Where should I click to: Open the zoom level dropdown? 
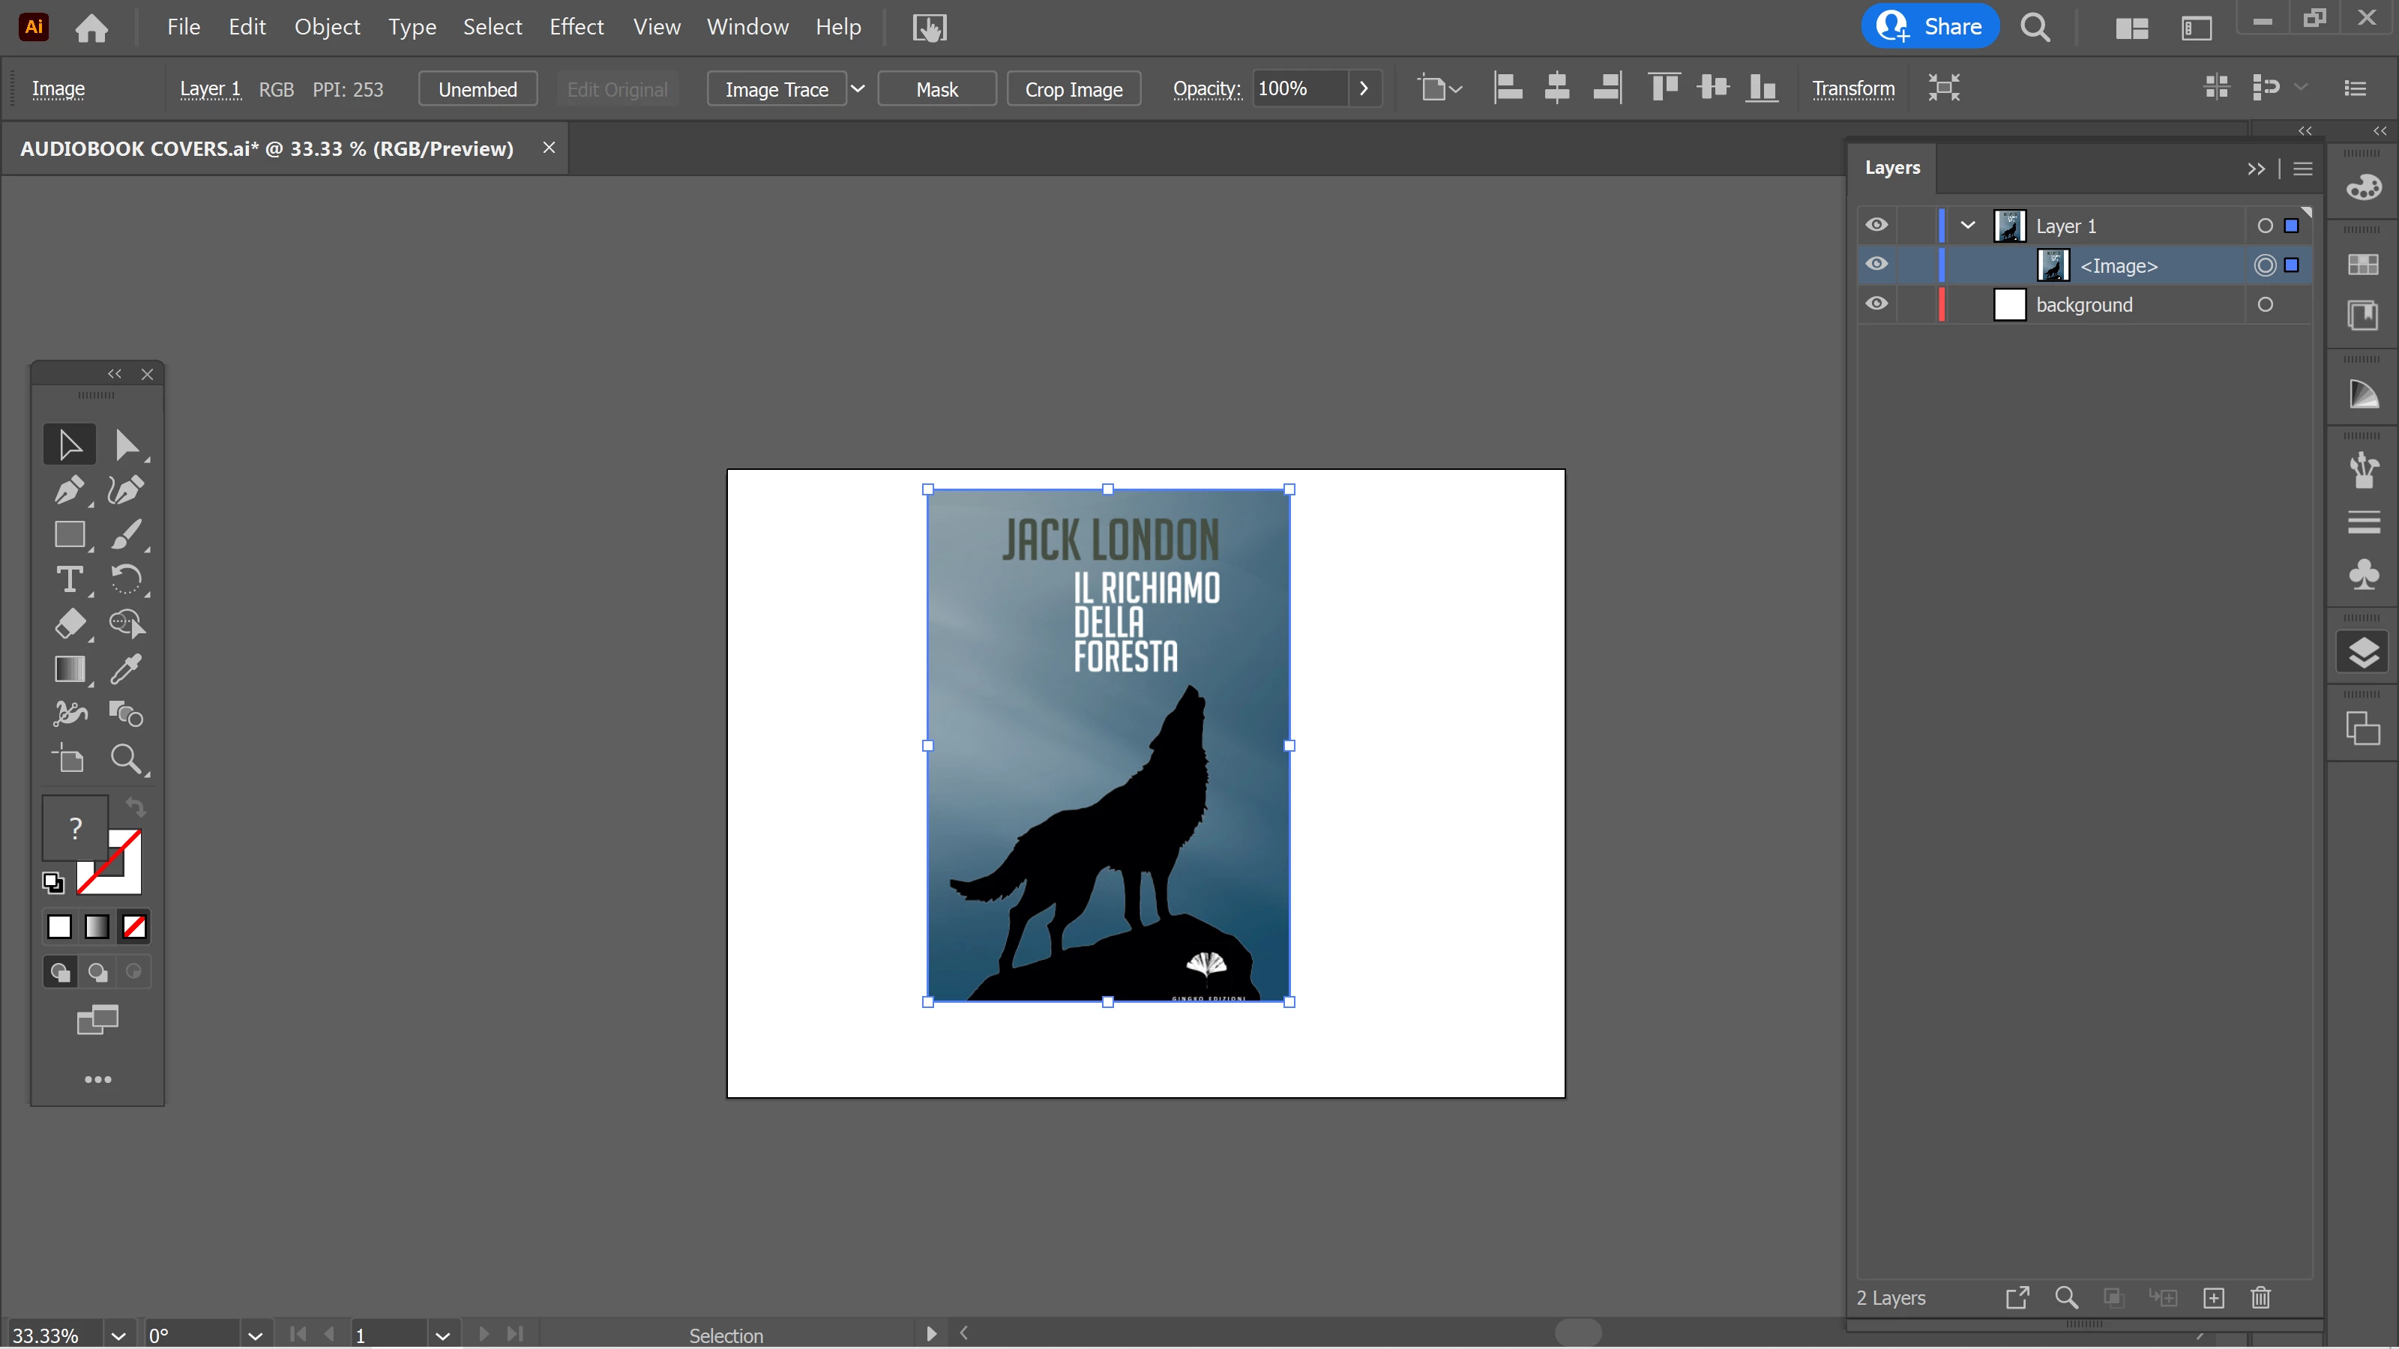pos(118,1335)
